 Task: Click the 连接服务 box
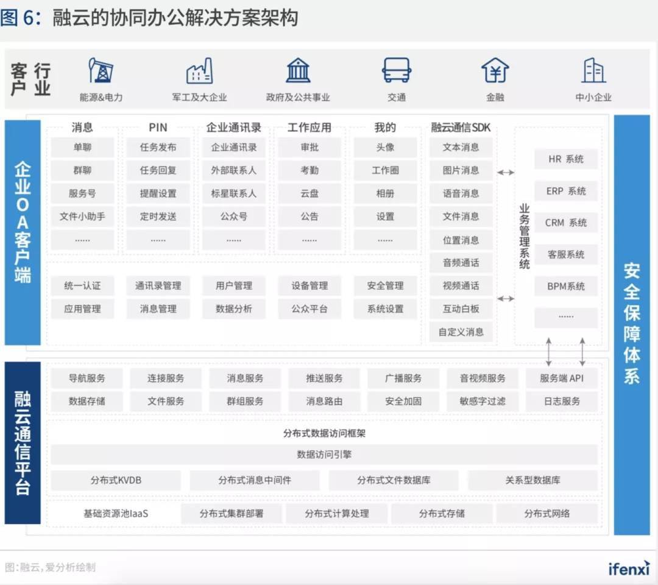166,378
